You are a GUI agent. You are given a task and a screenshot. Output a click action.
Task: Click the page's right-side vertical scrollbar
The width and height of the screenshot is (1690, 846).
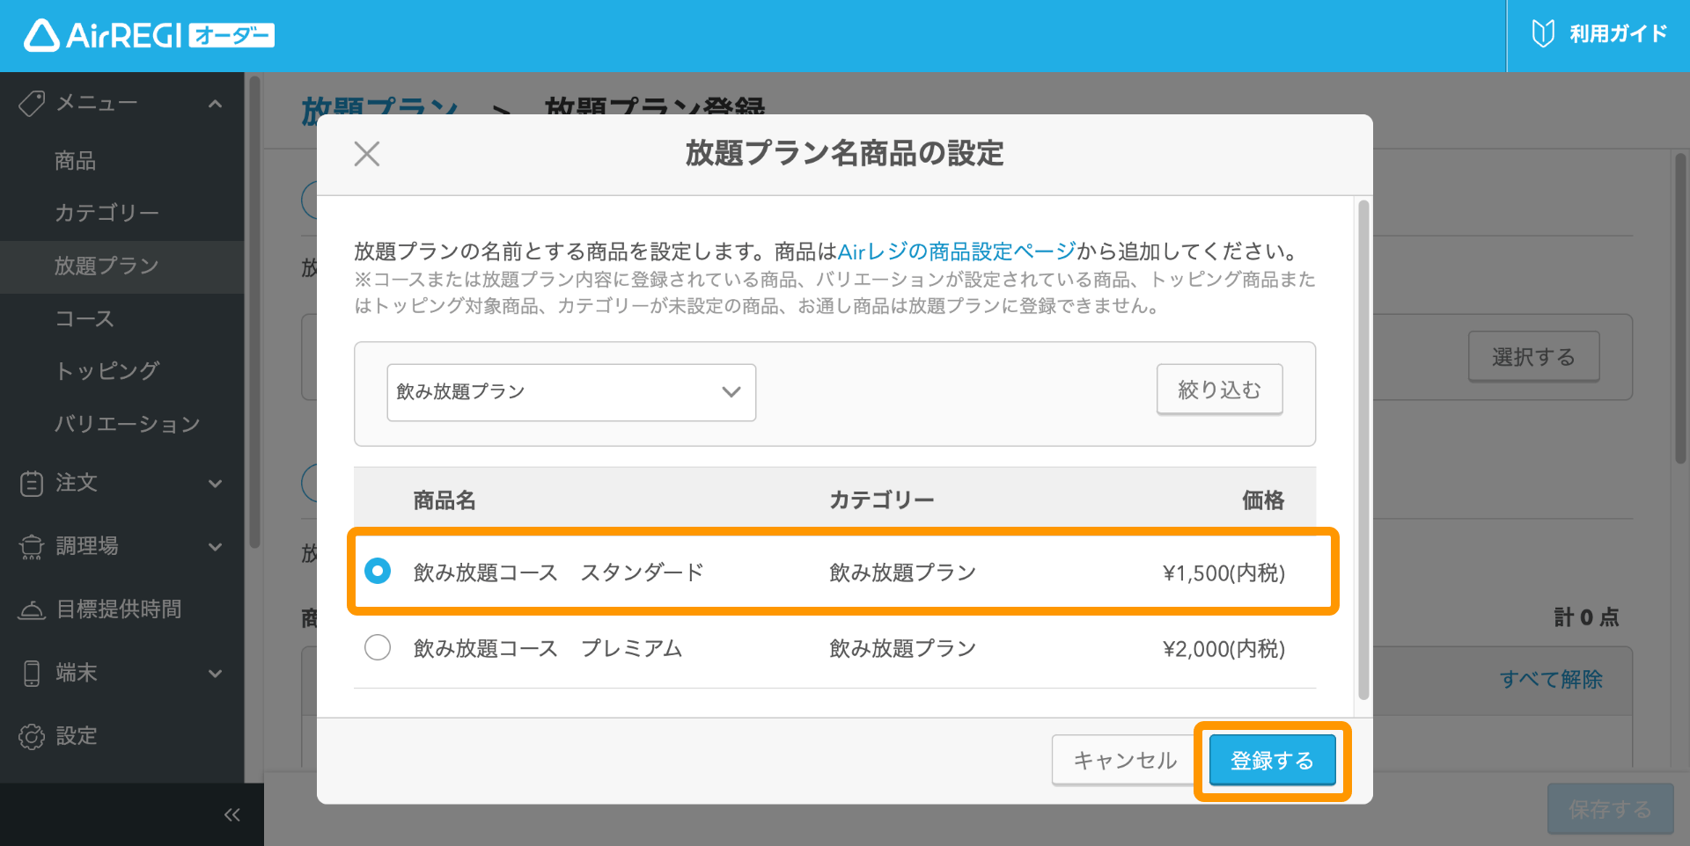[1680, 308]
